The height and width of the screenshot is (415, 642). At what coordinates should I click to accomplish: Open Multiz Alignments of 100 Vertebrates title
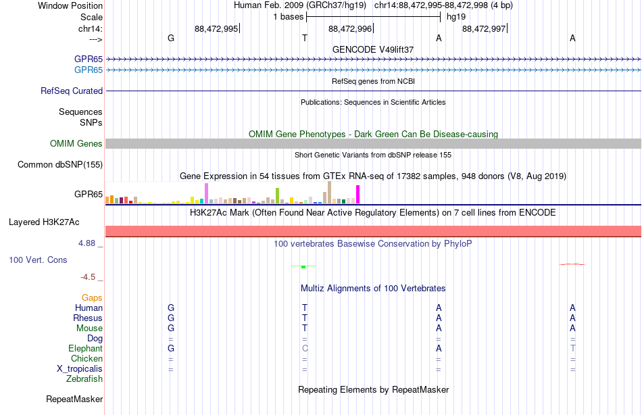click(373, 289)
